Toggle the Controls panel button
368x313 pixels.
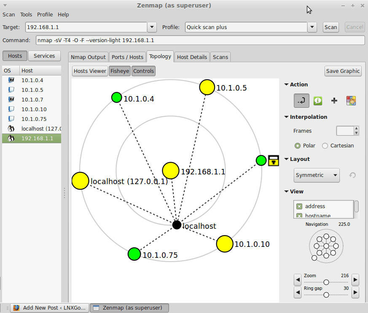(144, 71)
